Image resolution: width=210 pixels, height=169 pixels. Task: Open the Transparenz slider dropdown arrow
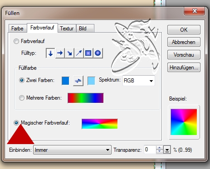(167, 150)
